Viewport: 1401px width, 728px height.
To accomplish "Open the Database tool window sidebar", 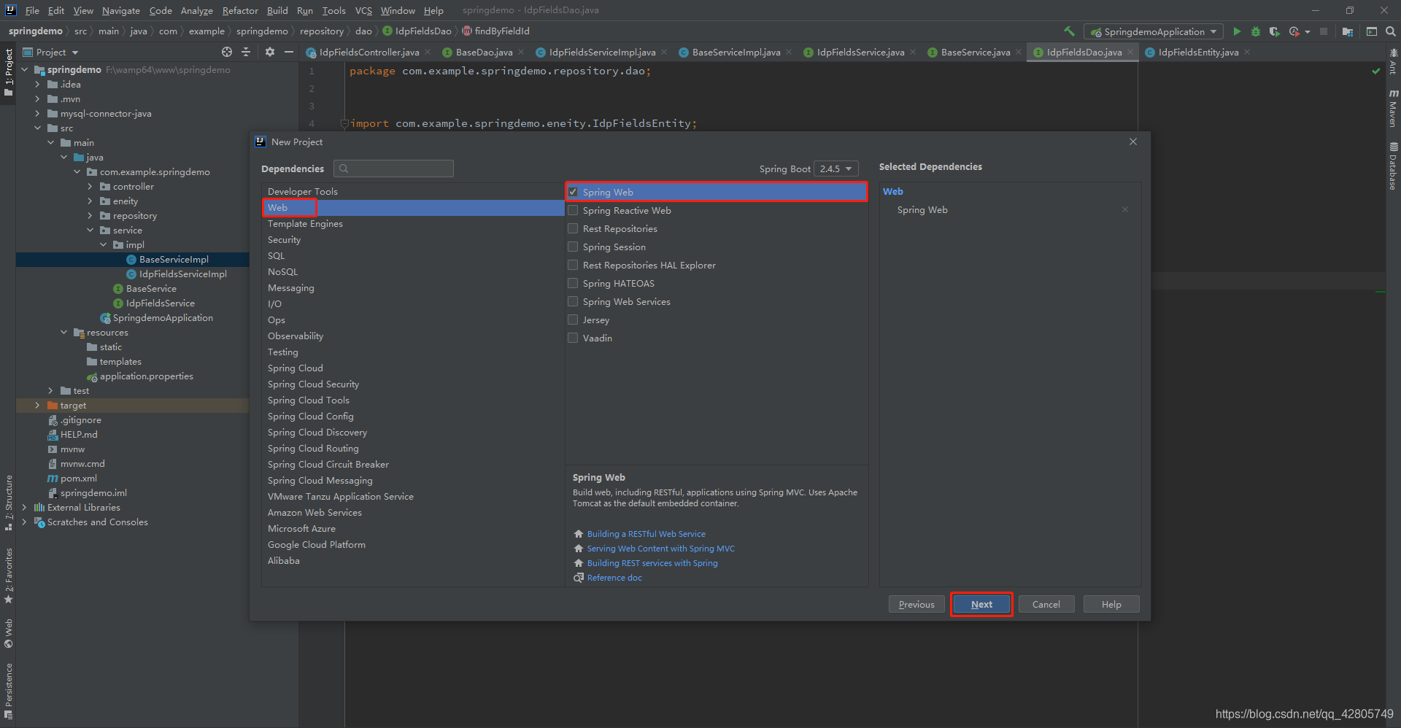I will click(1393, 166).
